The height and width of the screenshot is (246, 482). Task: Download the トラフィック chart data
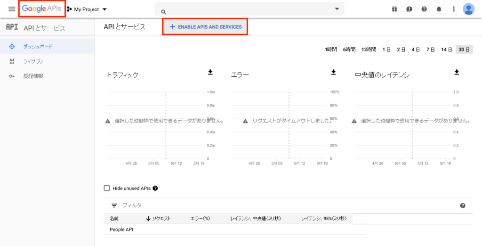point(210,72)
